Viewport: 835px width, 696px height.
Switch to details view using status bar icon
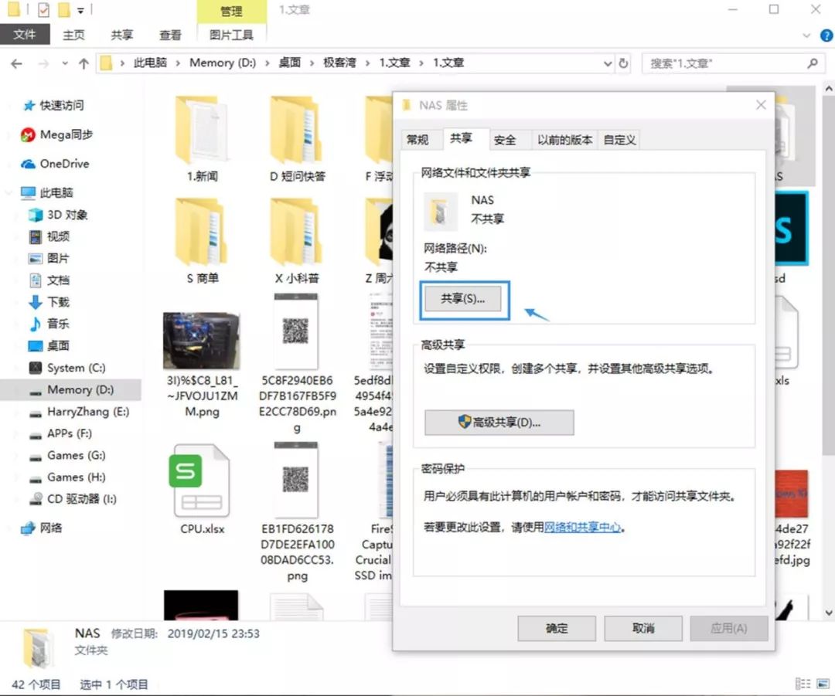[802, 684]
